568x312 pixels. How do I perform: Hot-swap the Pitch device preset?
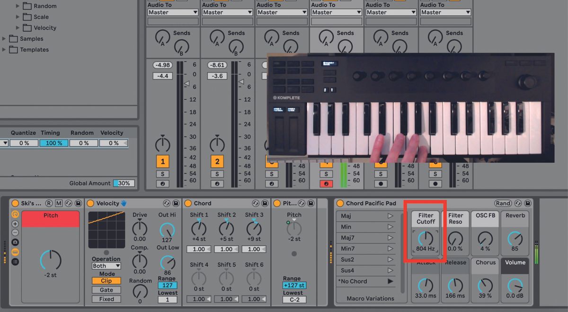[302, 204]
